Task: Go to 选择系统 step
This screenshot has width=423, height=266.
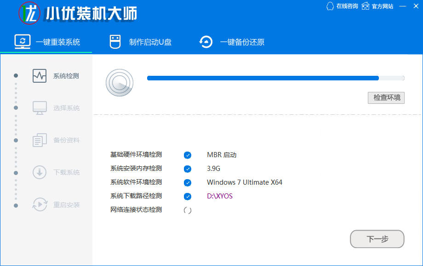Action: (66, 108)
